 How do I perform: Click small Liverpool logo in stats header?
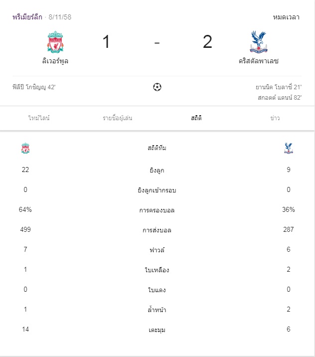[x=25, y=148]
